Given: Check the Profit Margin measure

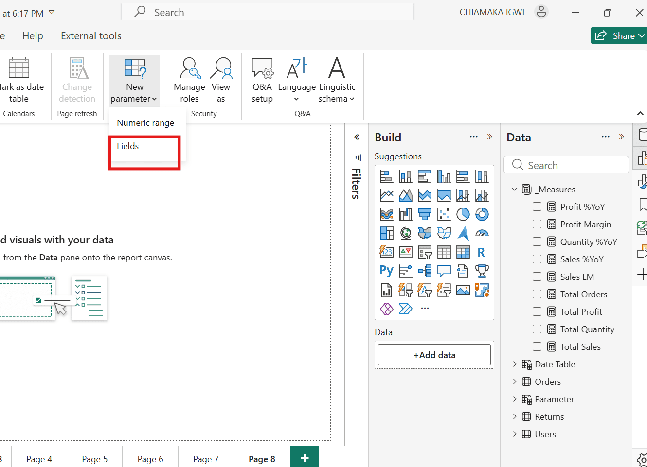Looking at the screenshot, I should 537,224.
